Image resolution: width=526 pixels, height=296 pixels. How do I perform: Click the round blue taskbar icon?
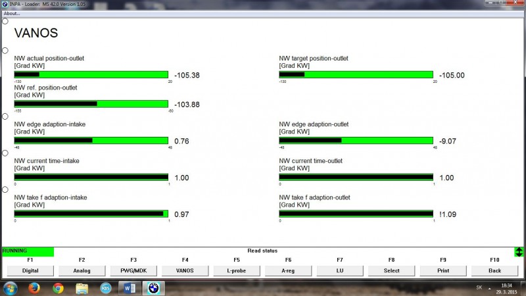106,288
